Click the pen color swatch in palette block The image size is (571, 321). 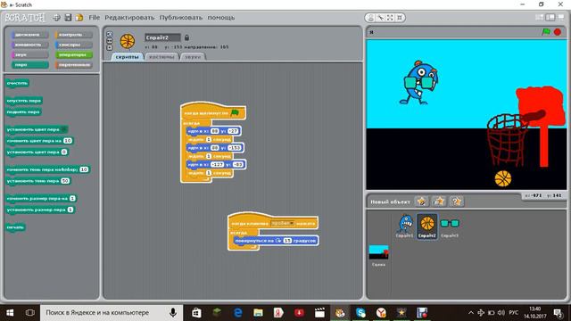click(x=63, y=129)
